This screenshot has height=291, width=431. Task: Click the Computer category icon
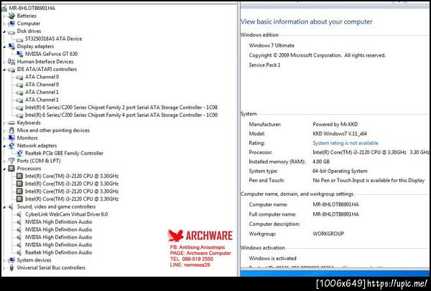click(x=11, y=24)
